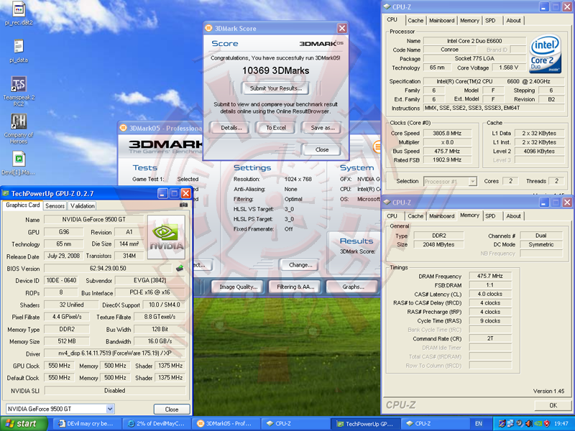Screen dimensions: 575x431
Task: Click '10369 3DMarks' score text
Action: click(x=275, y=70)
